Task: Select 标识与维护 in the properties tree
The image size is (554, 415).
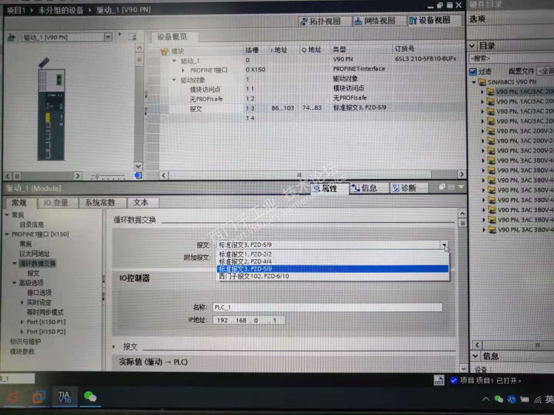Action: pos(25,341)
